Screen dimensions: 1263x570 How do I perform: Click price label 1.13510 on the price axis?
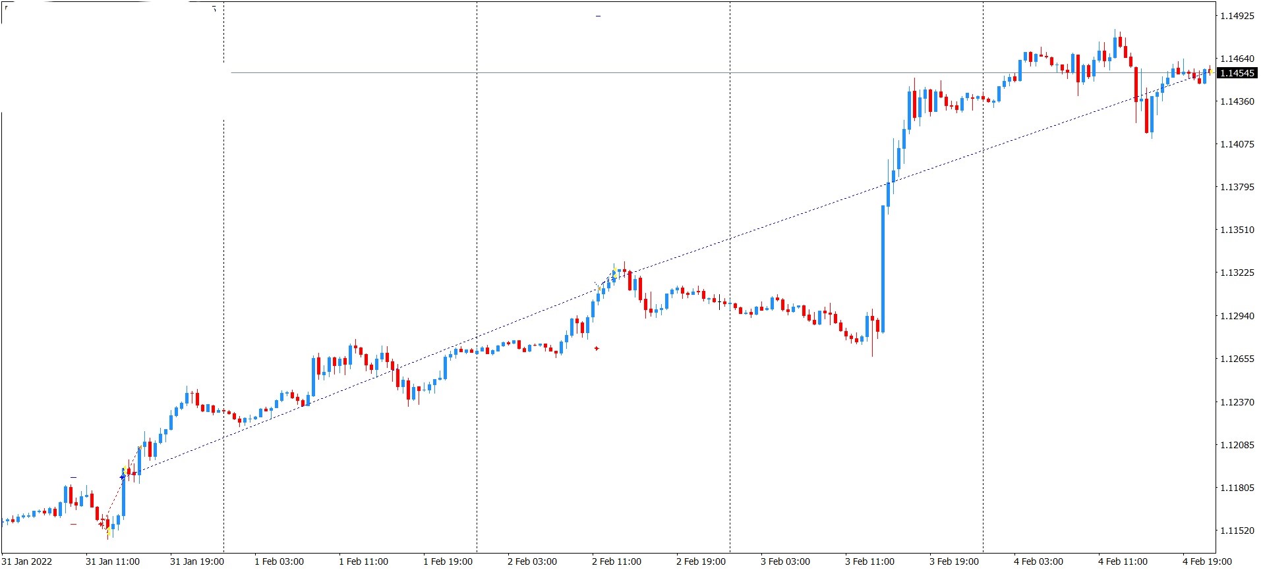[1237, 230]
